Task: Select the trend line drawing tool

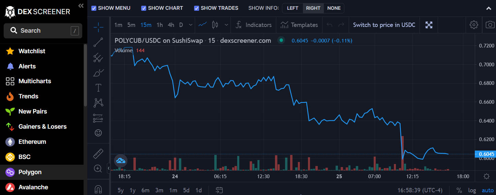Action: click(98, 42)
